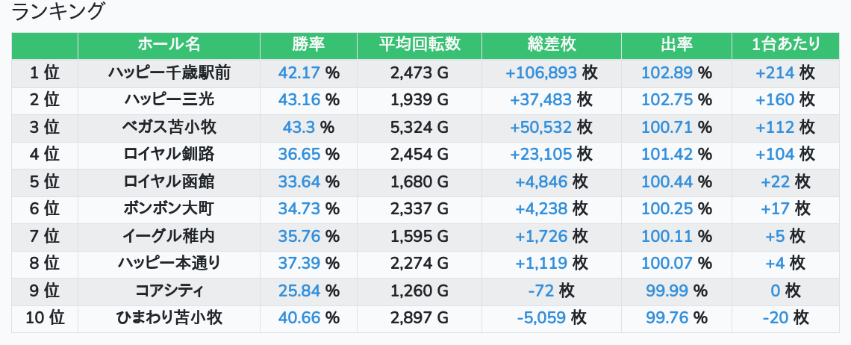Click the 勝率 column header
Viewport: 851px width, 345px height.
[x=308, y=45]
